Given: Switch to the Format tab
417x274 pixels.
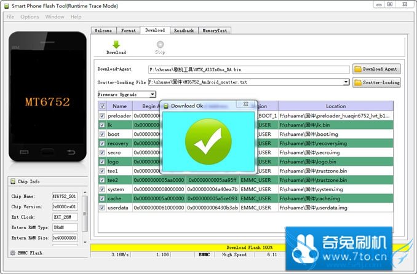Looking at the screenshot, I should (128, 31).
